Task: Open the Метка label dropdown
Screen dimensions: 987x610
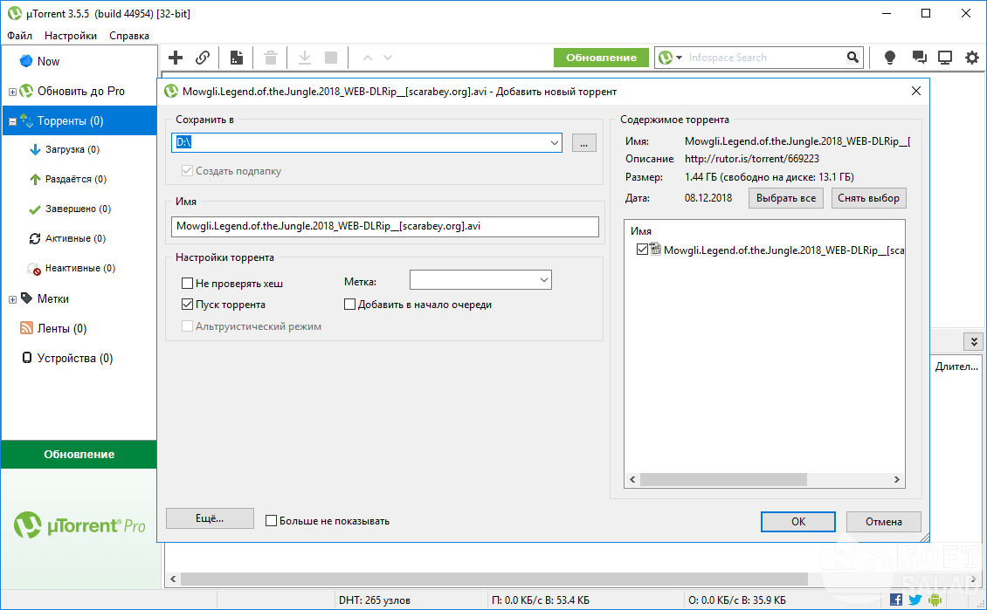Action: point(544,280)
